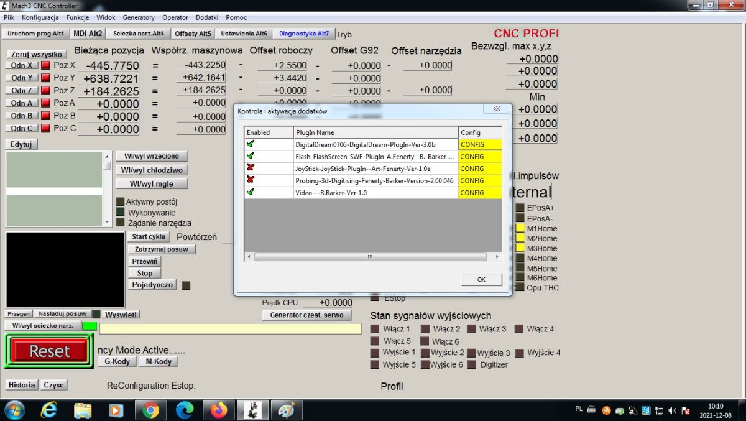Open the Funkcje menu
This screenshot has width=746, height=421.
[x=78, y=17]
